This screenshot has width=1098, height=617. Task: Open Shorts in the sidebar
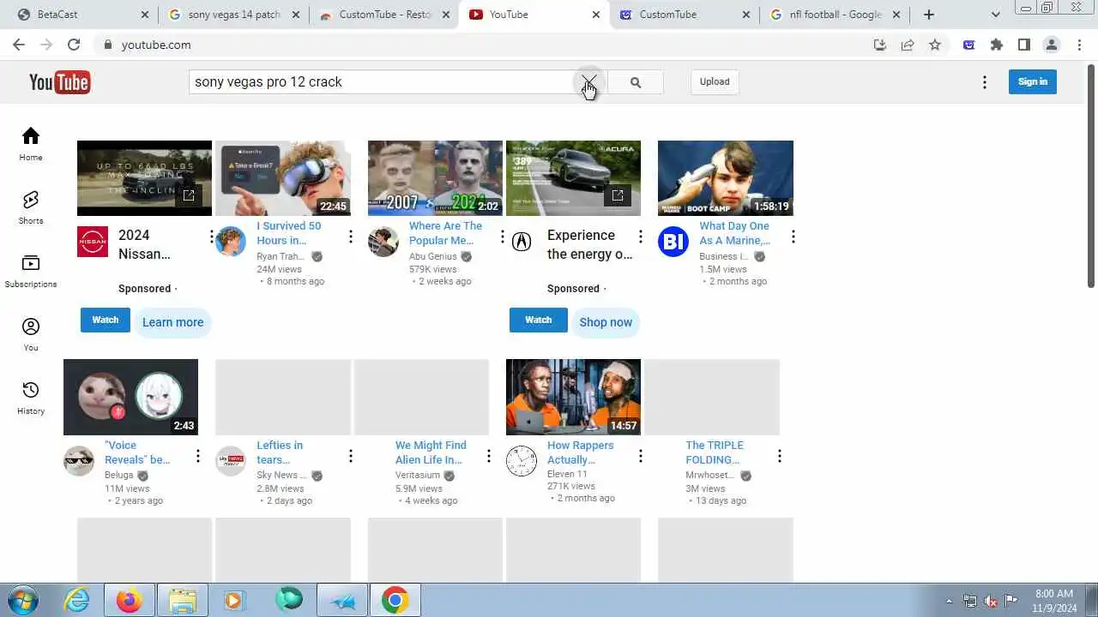[x=31, y=207]
